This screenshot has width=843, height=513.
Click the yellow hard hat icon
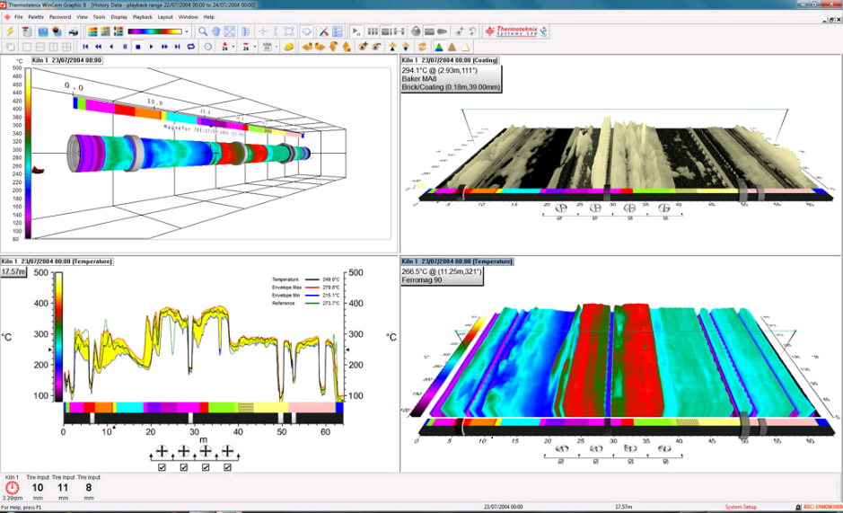tap(289, 47)
